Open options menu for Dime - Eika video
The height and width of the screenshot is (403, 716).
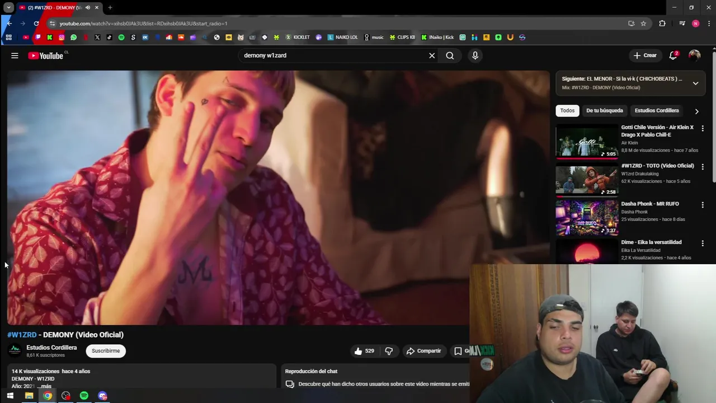(703, 243)
